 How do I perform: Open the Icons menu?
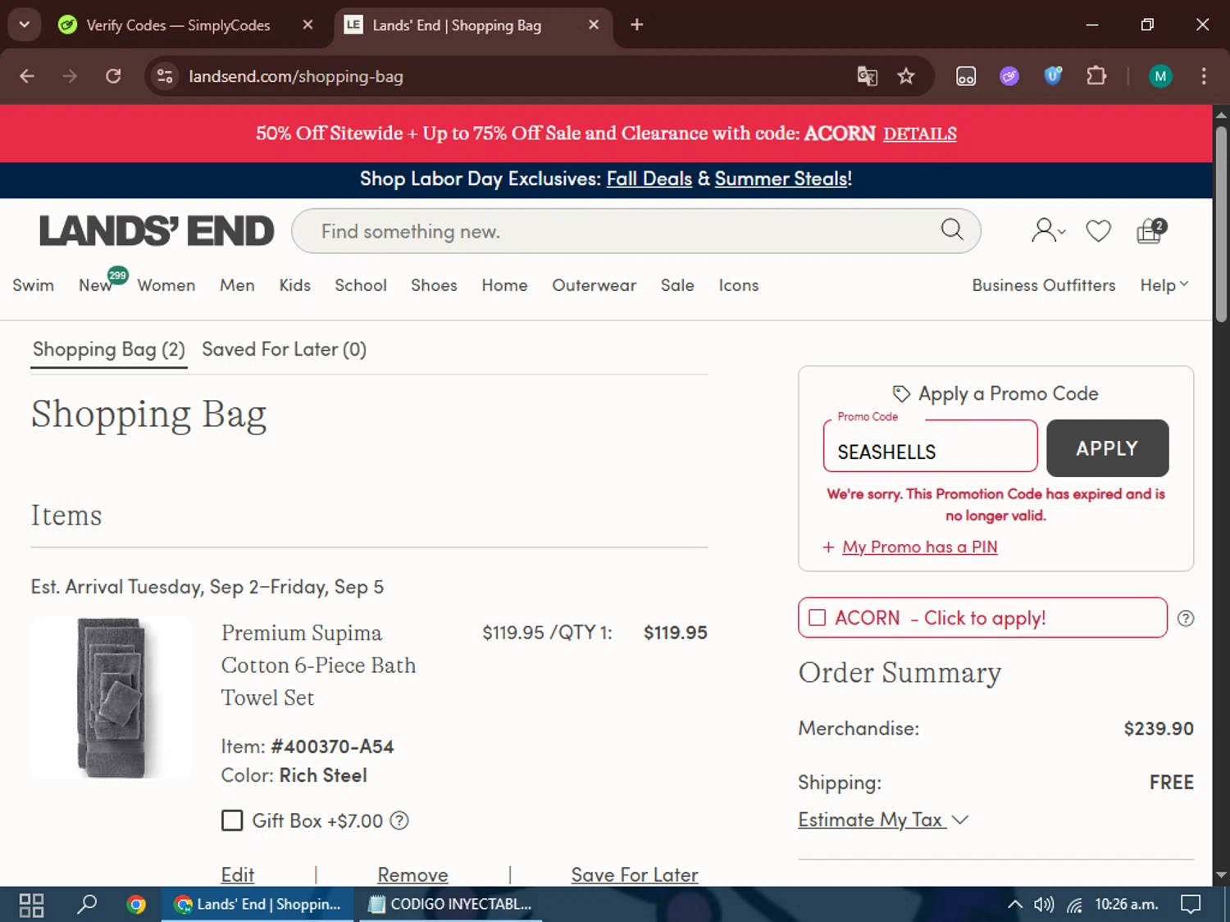pyautogui.click(x=739, y=285)
